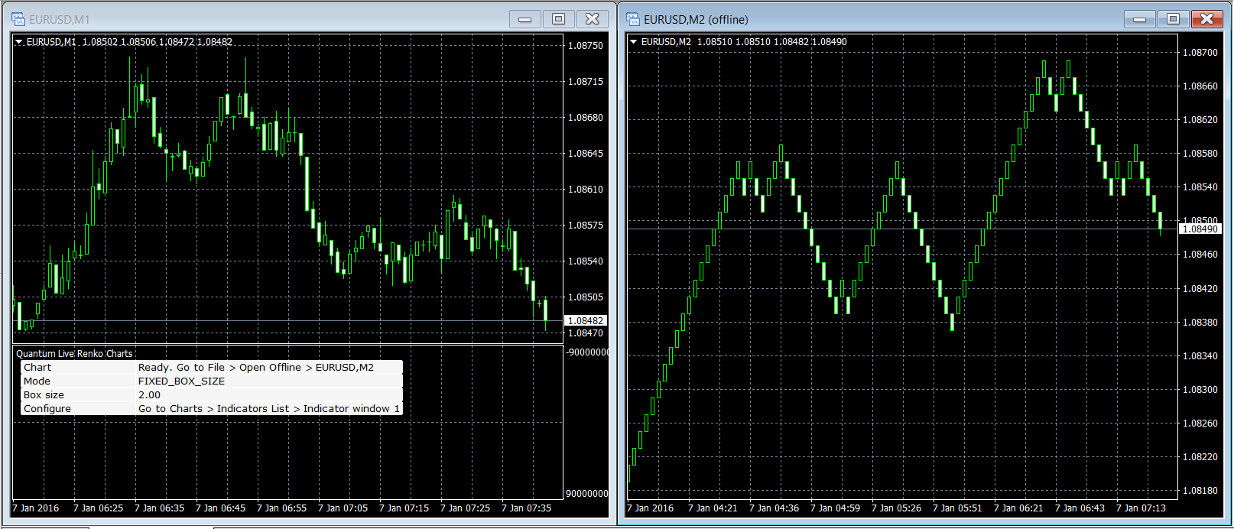Close the EURUSD,M2 offline chart window
1234x529 pixels.
1206,19
